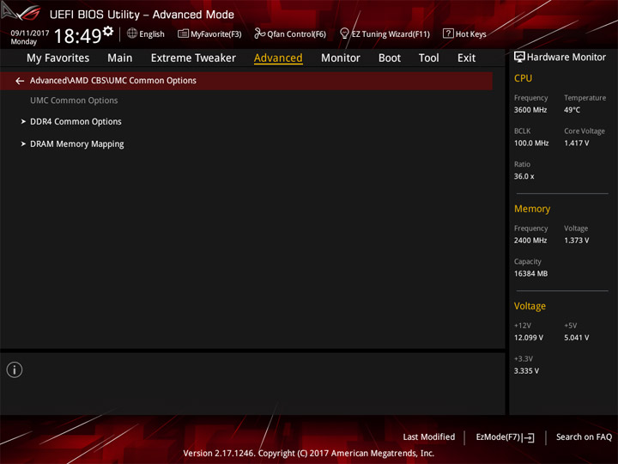Click +12V reading 12.099 V
This screenshot has width=618, height=464.
[x=529, y=338]
